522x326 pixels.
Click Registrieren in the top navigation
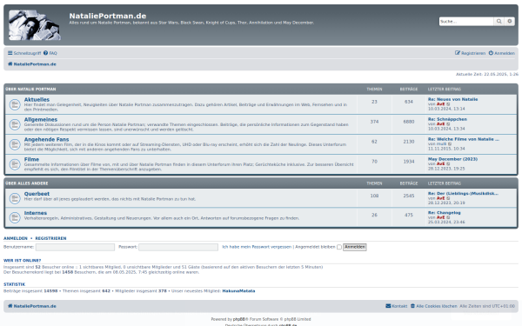[x=470, y=53]
